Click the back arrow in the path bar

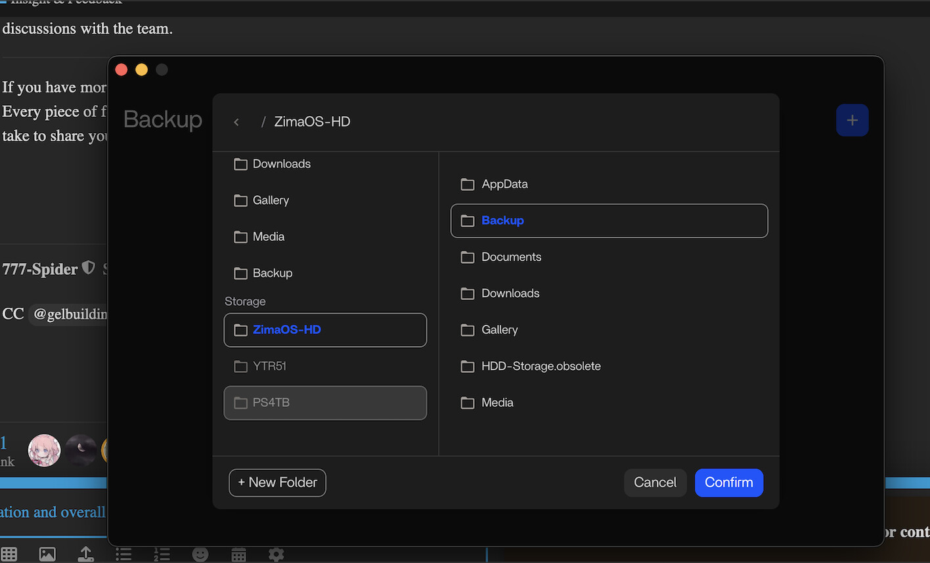(x=236, y=122)
